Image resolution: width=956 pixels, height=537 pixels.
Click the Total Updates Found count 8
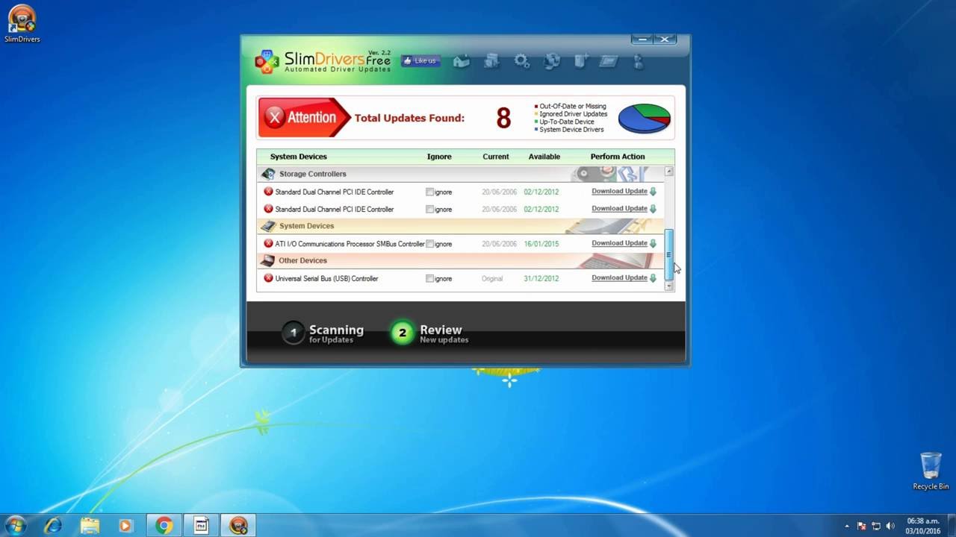pos(503,118)
